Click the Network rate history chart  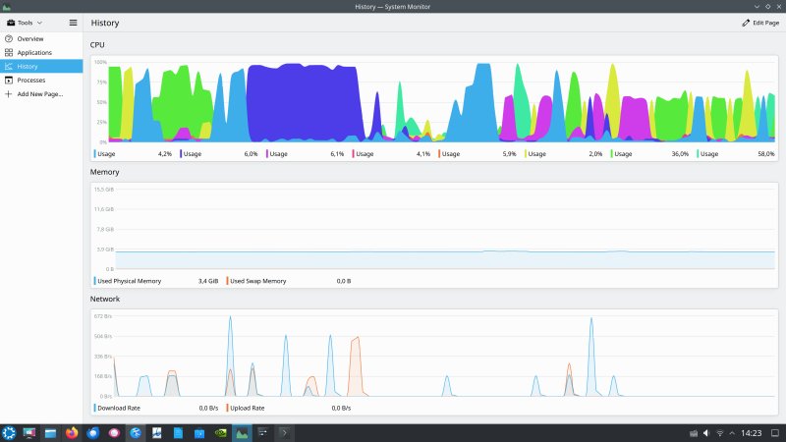tap(434, 357)
